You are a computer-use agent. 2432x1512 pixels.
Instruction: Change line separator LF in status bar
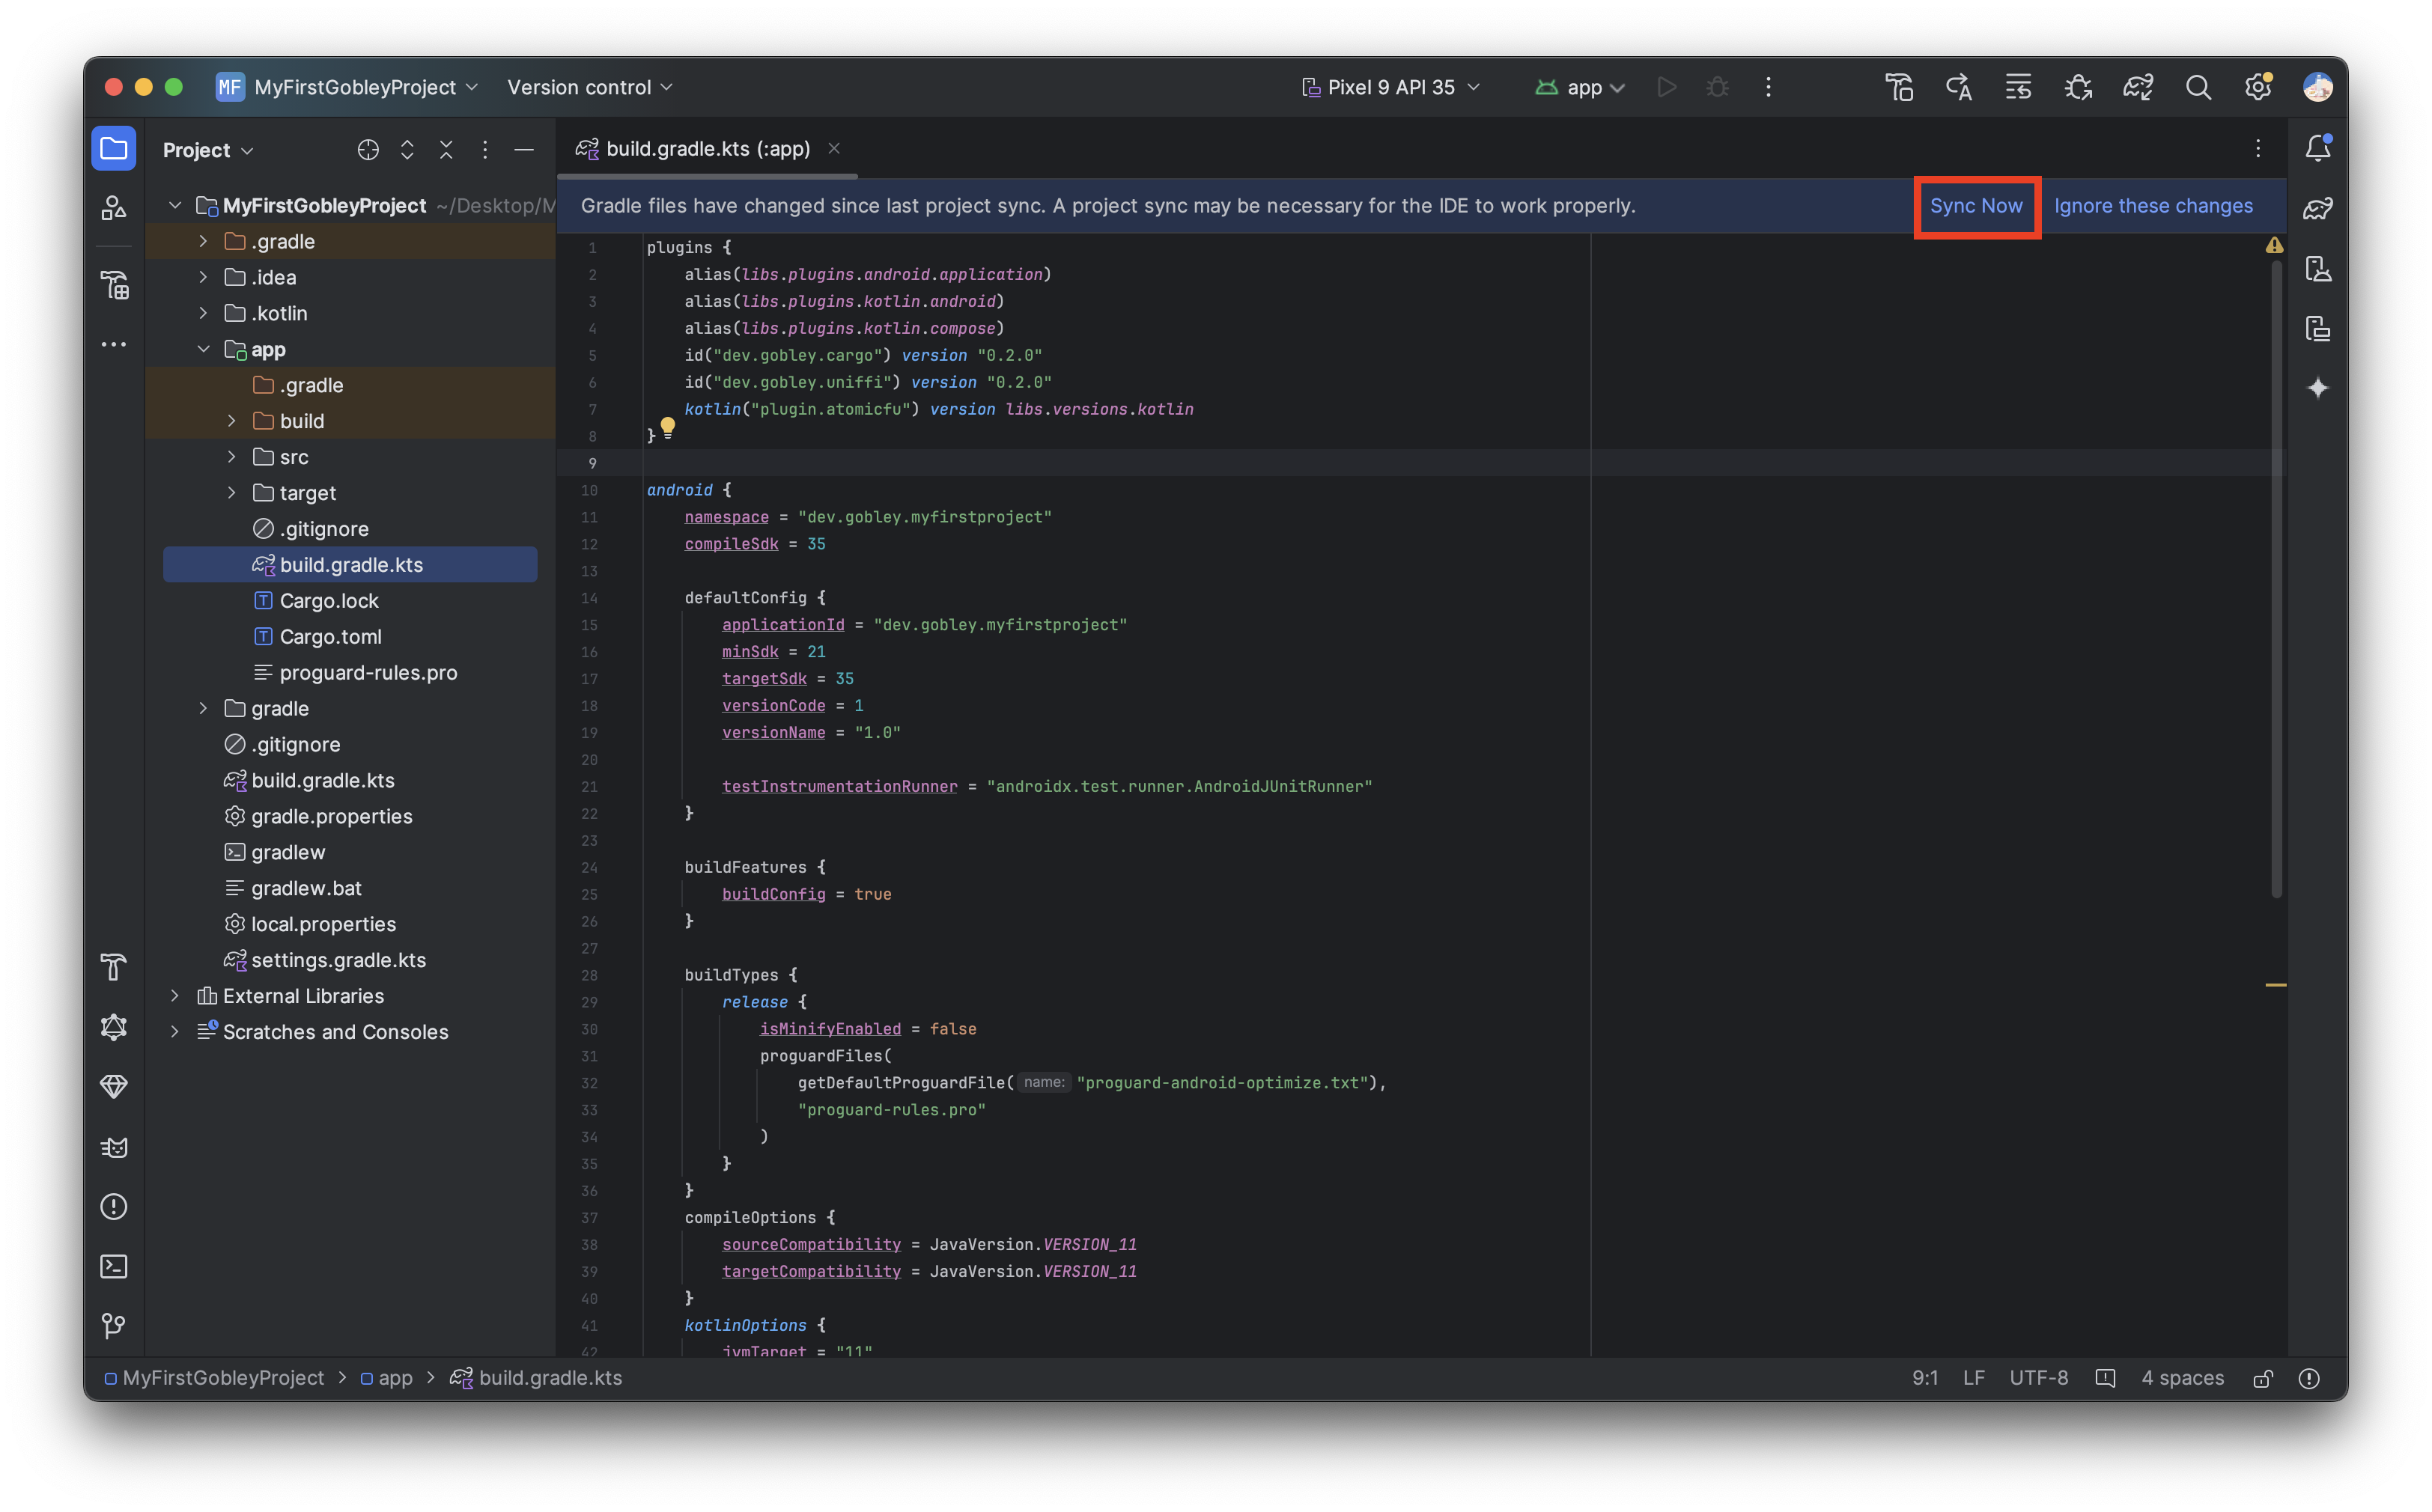click(1974, 1379)
